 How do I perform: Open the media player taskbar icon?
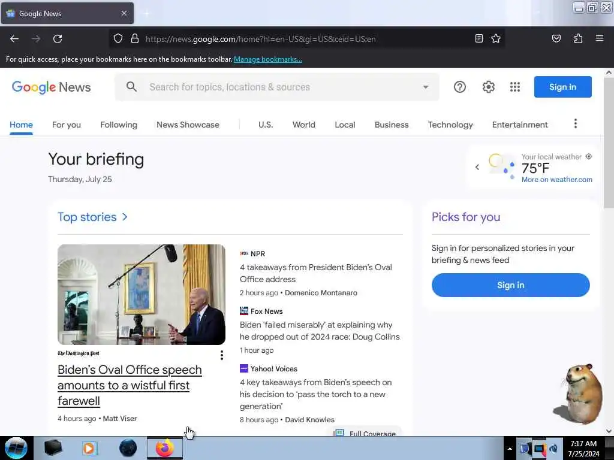click(89, 448)
